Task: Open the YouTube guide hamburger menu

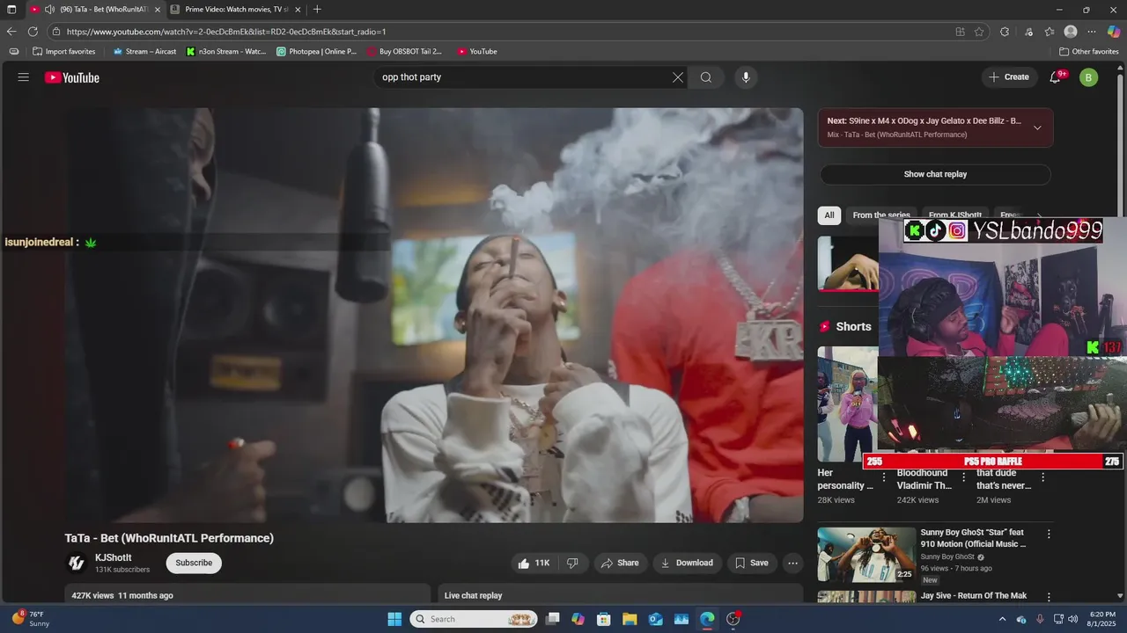Action: [24, 77]
